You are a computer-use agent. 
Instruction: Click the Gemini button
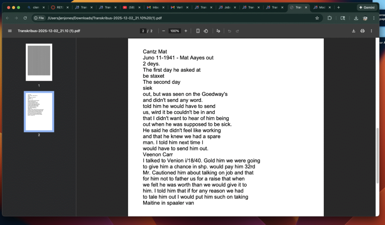367,8
